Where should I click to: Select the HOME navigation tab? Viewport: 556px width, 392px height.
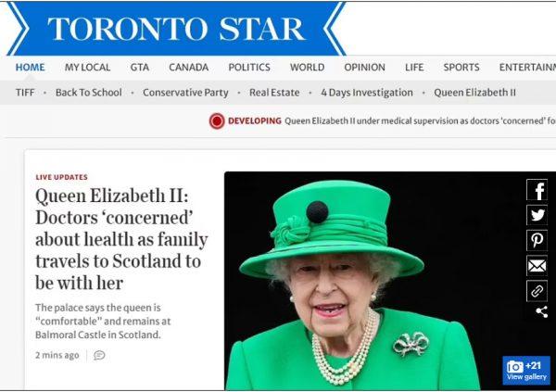click(31, 67)
